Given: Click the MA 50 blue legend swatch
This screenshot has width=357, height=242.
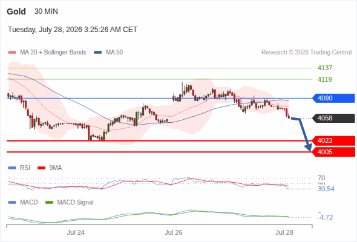Looking at the screenshot, I should [98, 53].
